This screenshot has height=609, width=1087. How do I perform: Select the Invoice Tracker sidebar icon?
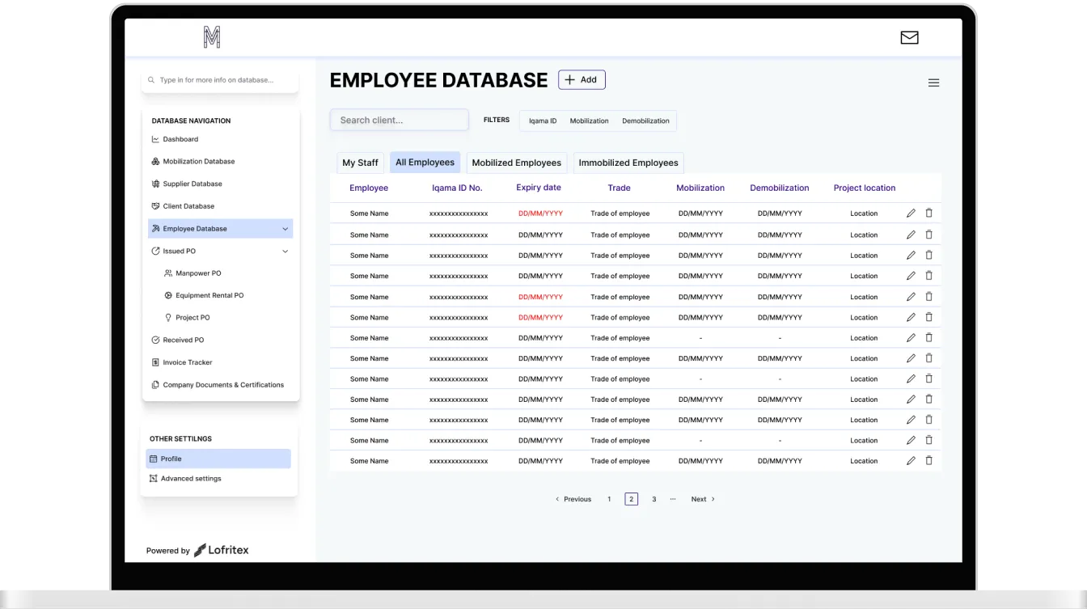click(154, 362)
